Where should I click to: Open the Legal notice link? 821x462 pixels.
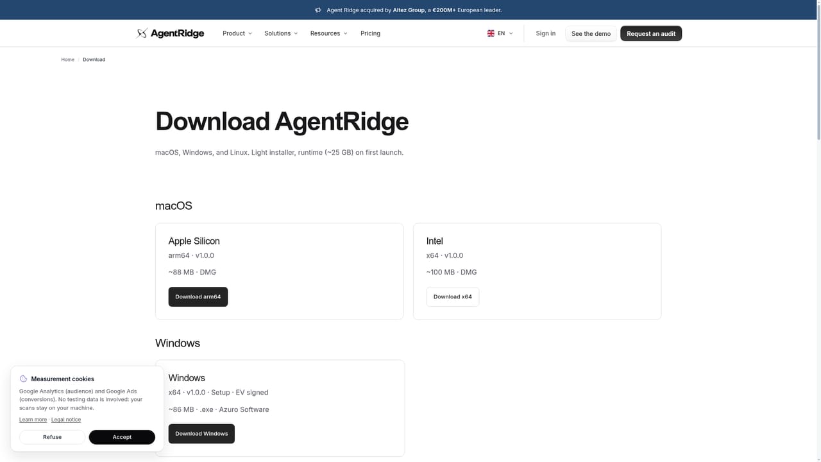point(66,420)
